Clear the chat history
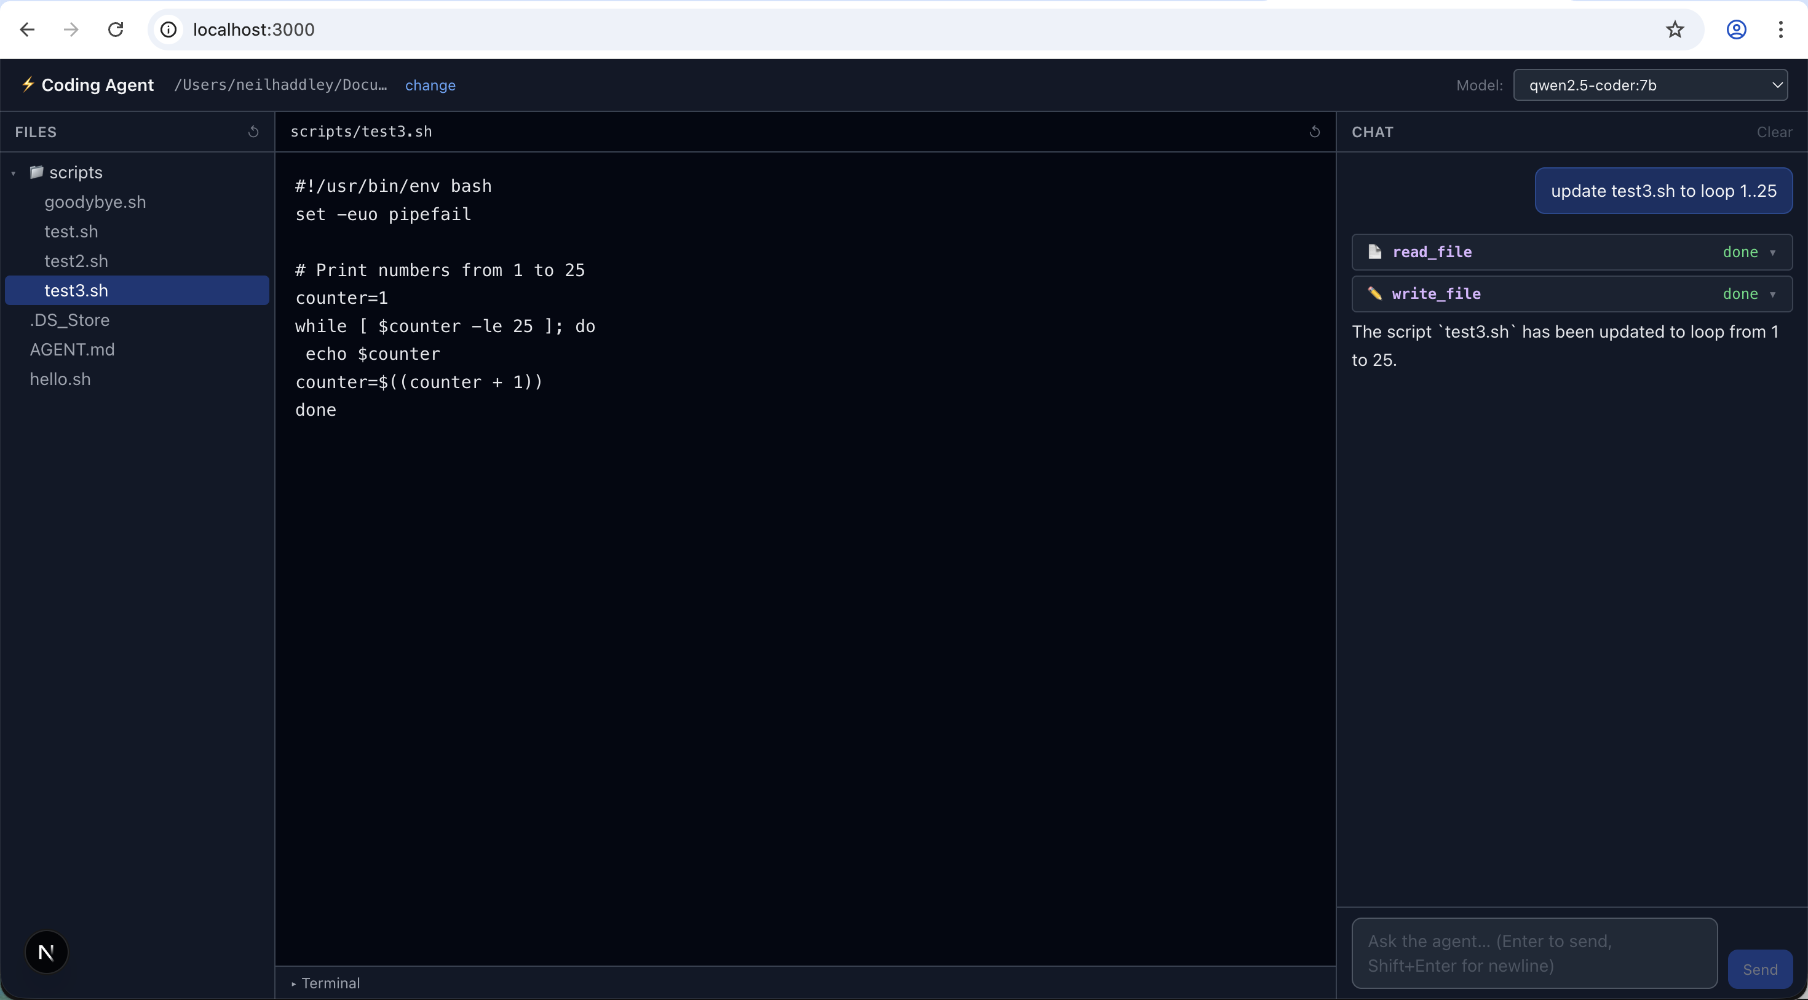 click(1775, 132)
